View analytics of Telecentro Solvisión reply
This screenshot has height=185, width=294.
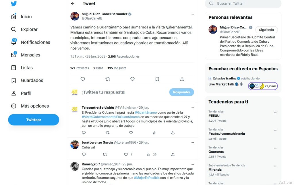click(154, 133)
